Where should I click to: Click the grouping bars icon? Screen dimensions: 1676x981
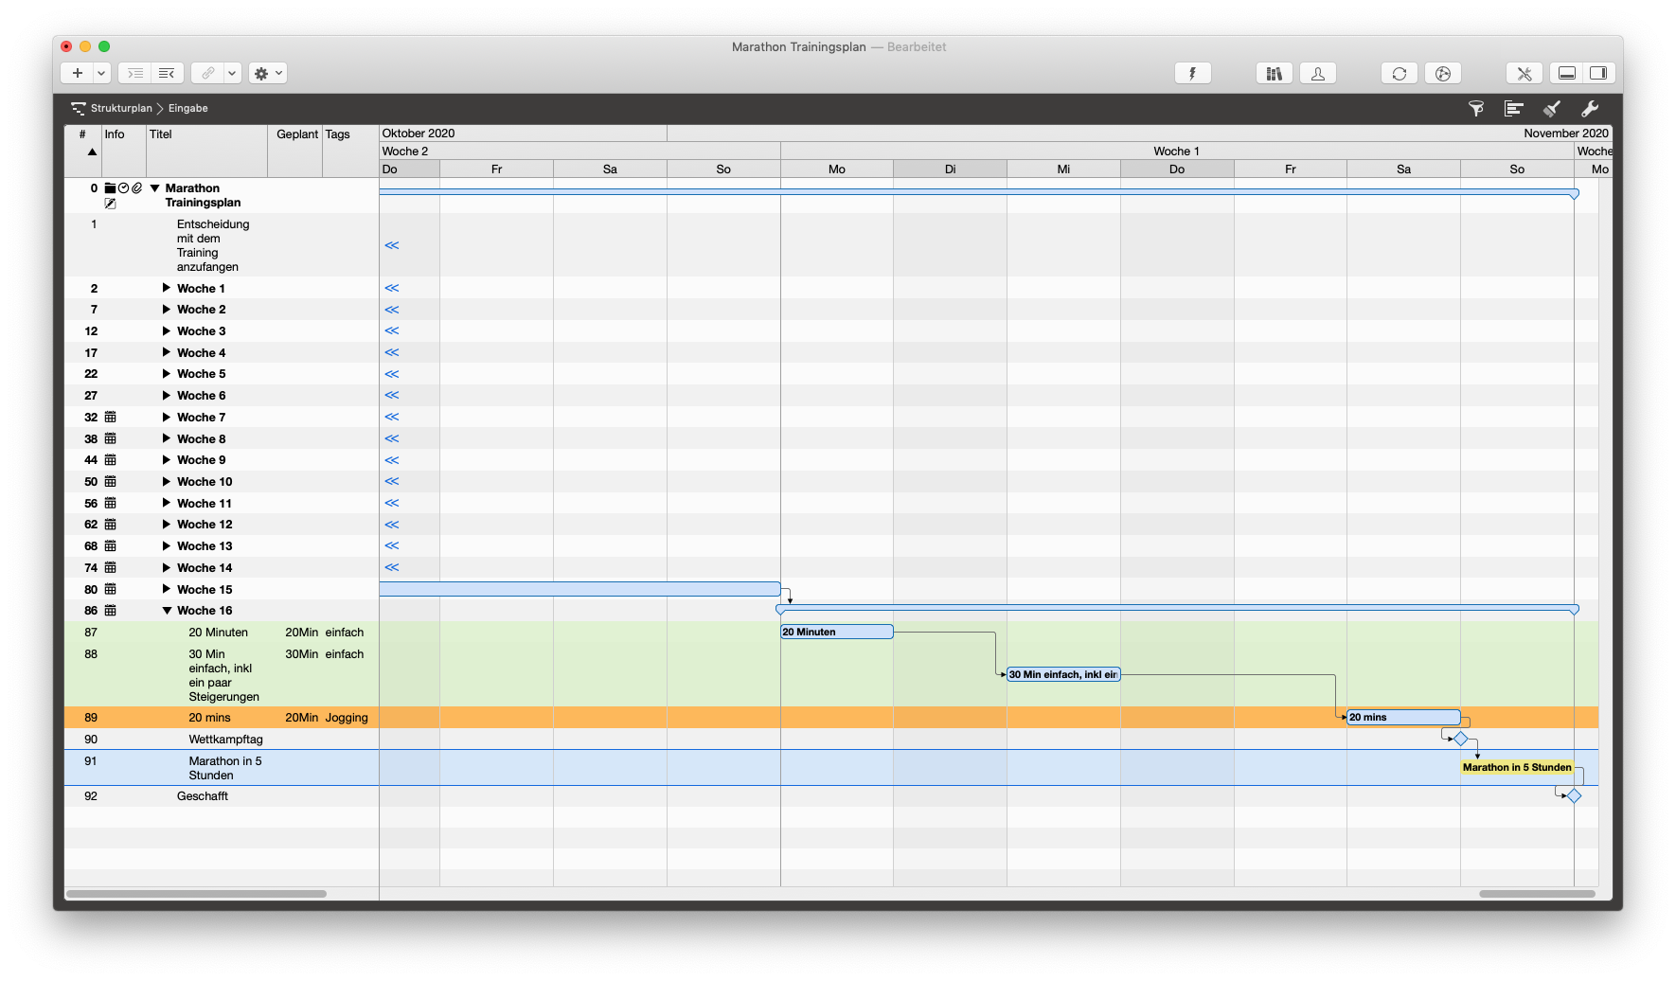point(1513,109)
